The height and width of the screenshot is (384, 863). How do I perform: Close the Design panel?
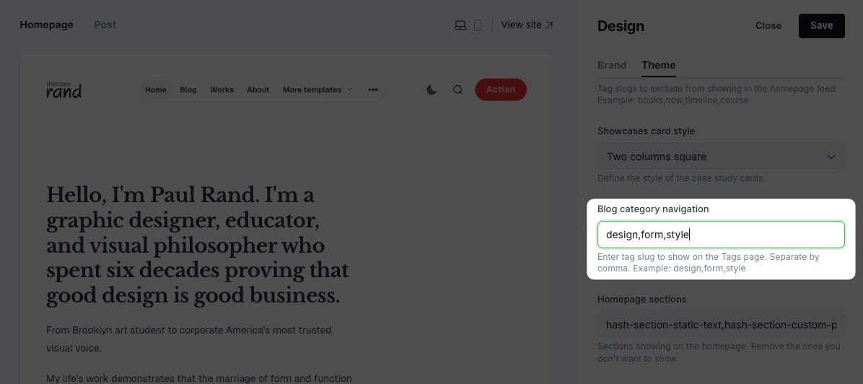point(768,25)
